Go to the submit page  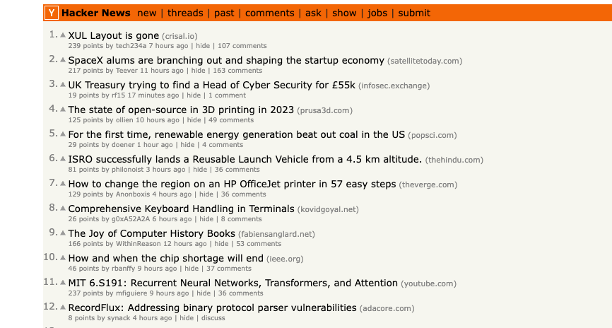pos(414,13)
